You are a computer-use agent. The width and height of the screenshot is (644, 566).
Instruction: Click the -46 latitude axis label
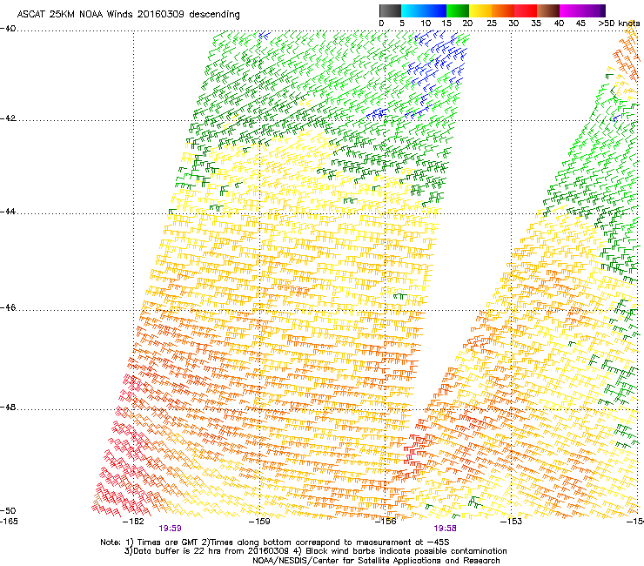coord(8,307)
